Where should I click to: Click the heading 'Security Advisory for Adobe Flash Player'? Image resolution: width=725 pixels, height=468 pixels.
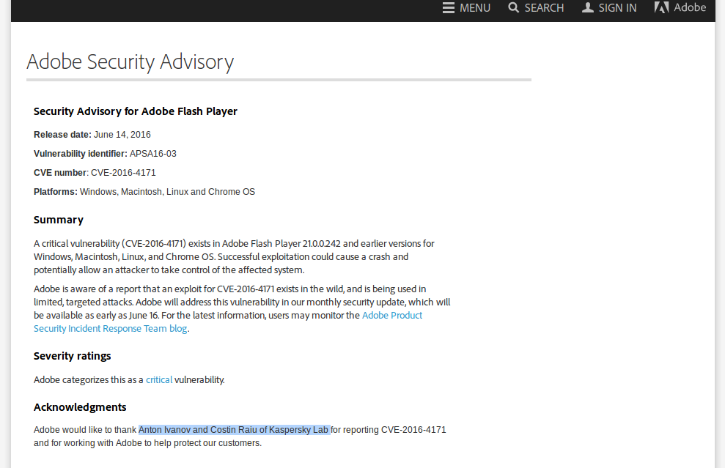pos(136,111)
